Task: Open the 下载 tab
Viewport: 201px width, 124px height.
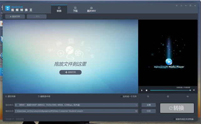Action: point(75,9)
